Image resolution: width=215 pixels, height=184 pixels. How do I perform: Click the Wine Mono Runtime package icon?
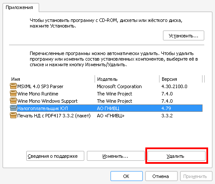tap(13, 94)
